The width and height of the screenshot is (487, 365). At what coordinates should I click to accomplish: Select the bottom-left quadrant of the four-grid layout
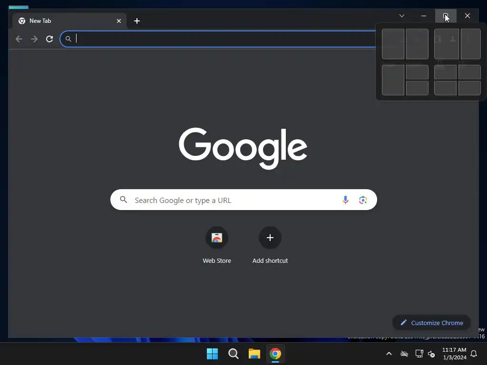[x=445, y=88]
